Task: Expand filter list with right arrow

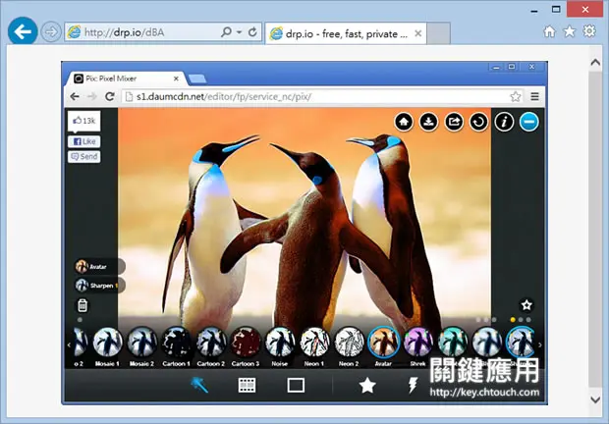Action: (x=540, y=344)
